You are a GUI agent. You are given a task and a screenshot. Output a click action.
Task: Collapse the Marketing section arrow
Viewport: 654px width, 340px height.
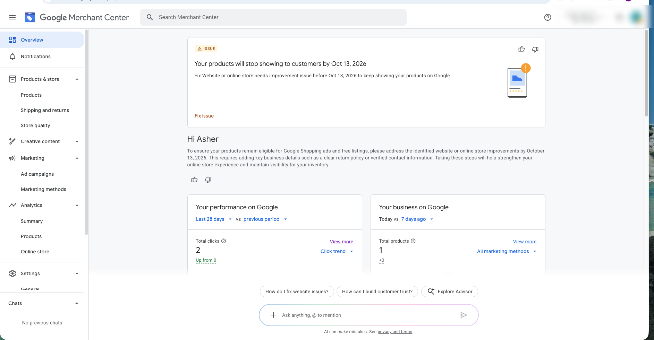click(77, 158)
